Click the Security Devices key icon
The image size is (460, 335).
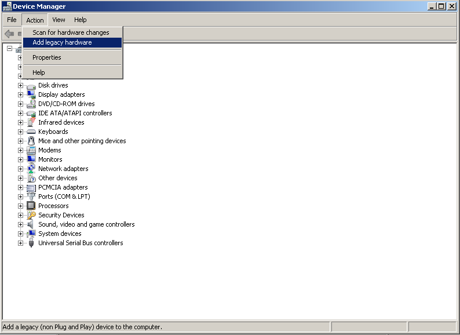click(31, 215)
